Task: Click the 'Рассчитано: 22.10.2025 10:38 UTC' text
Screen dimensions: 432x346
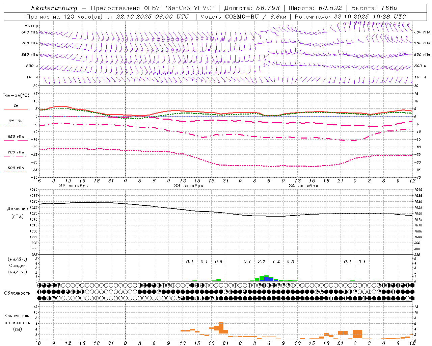Action: click(350, 17)
